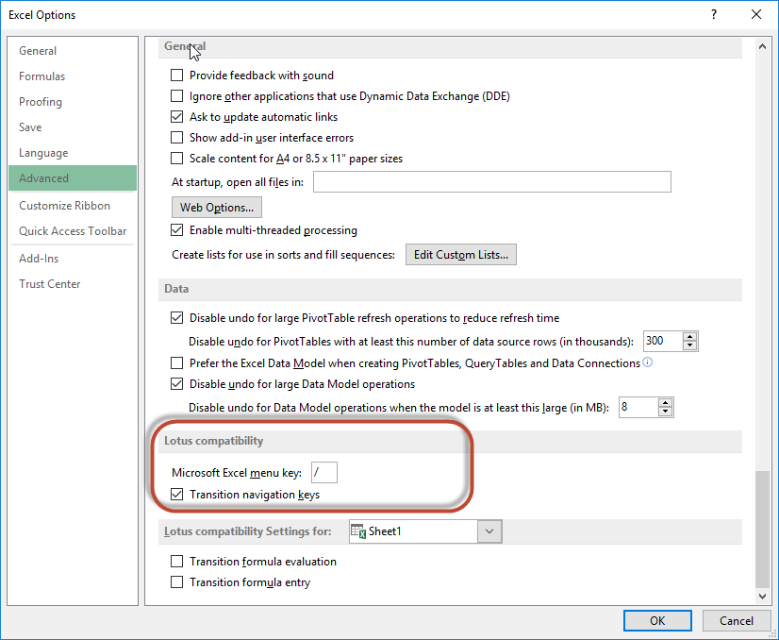Check Scale content for A4 paper sizes

point(176,159)
